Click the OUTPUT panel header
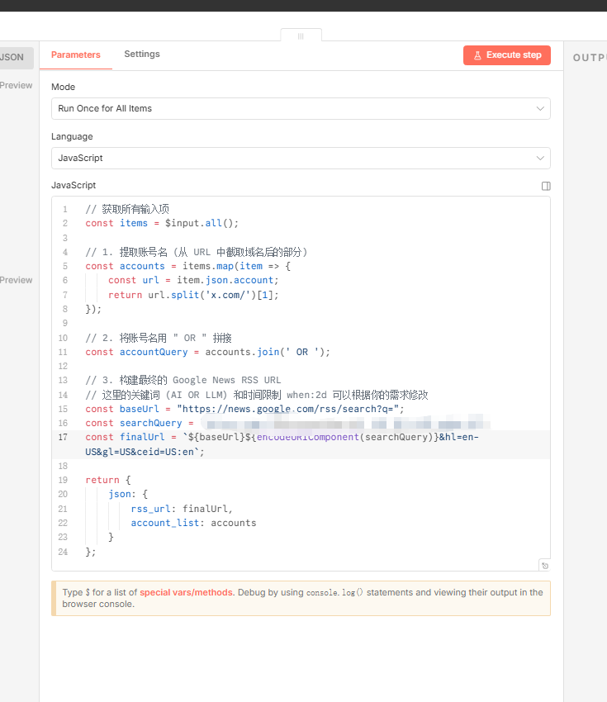Viewport: 607px width, 702px height. click(x=589, y=58)
